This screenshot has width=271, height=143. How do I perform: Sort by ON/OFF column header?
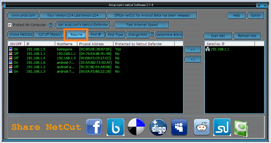tap(16, 44)
